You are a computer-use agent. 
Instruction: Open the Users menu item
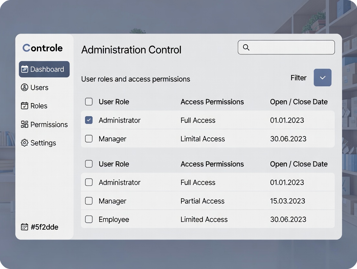[x=39, y=88]
